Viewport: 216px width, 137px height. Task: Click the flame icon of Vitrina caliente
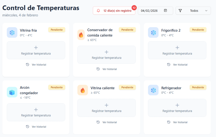pos(83,90)
